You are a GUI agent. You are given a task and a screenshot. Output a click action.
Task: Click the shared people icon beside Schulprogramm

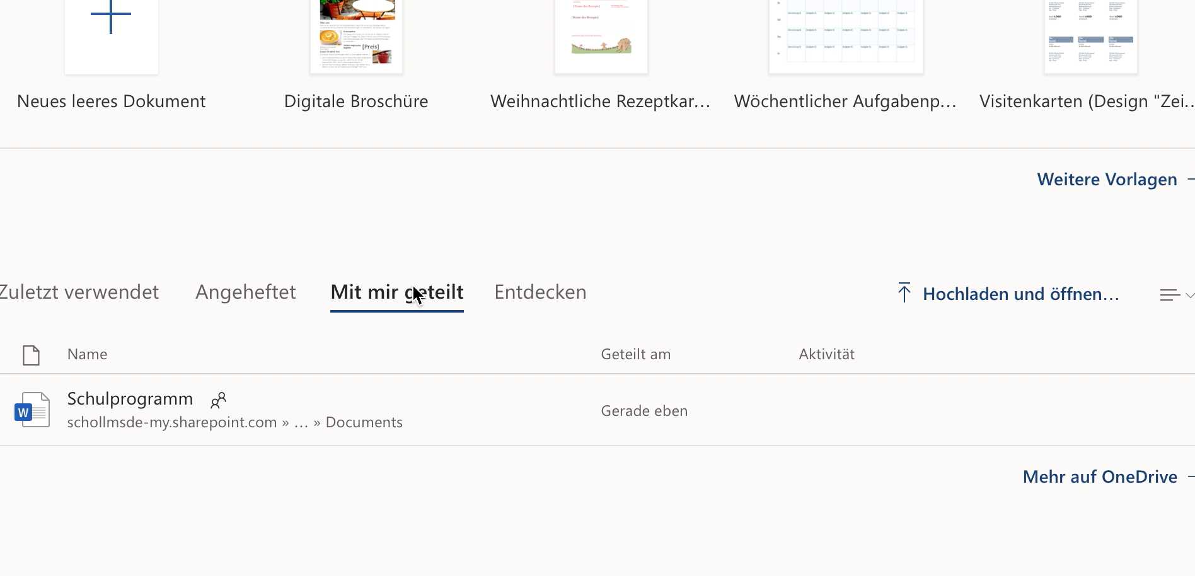pyautogui.click(x=218, y=400)
